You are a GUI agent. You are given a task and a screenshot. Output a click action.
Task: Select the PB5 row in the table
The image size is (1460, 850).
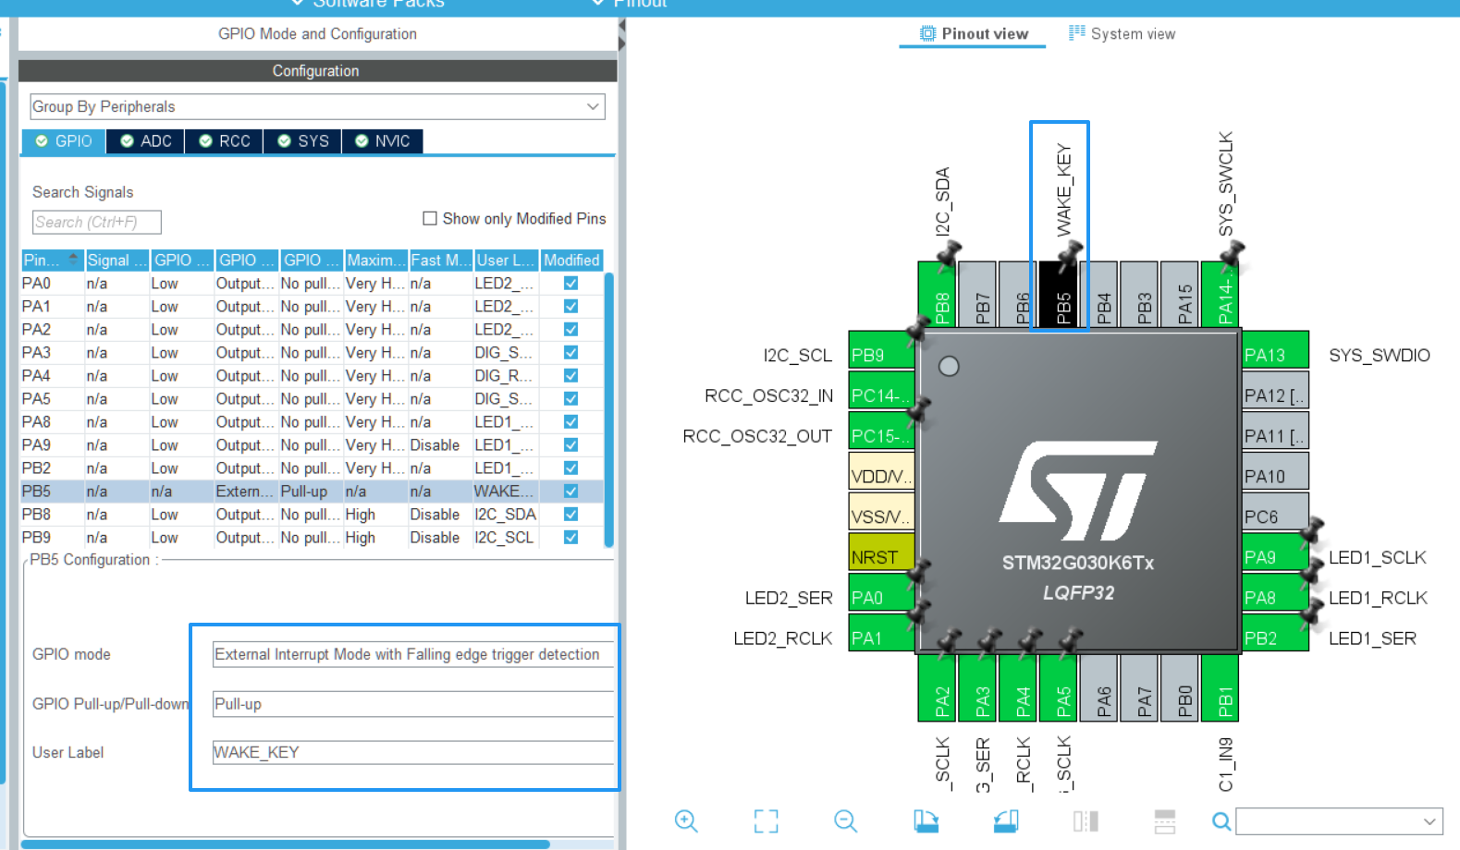point(313,492)
